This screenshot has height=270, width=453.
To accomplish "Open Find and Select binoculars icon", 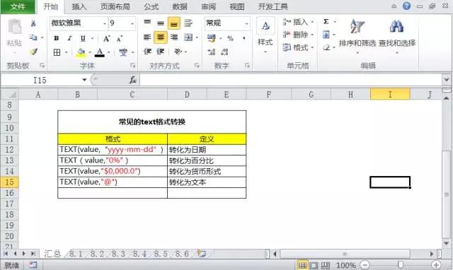I will click(x=396, y=26).
